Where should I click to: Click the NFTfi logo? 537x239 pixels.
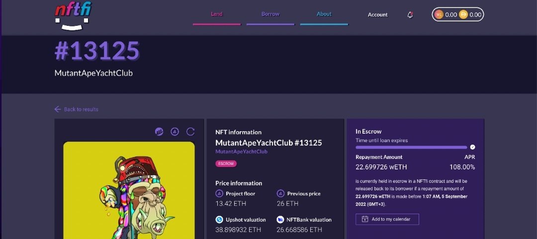coord(73,15)
